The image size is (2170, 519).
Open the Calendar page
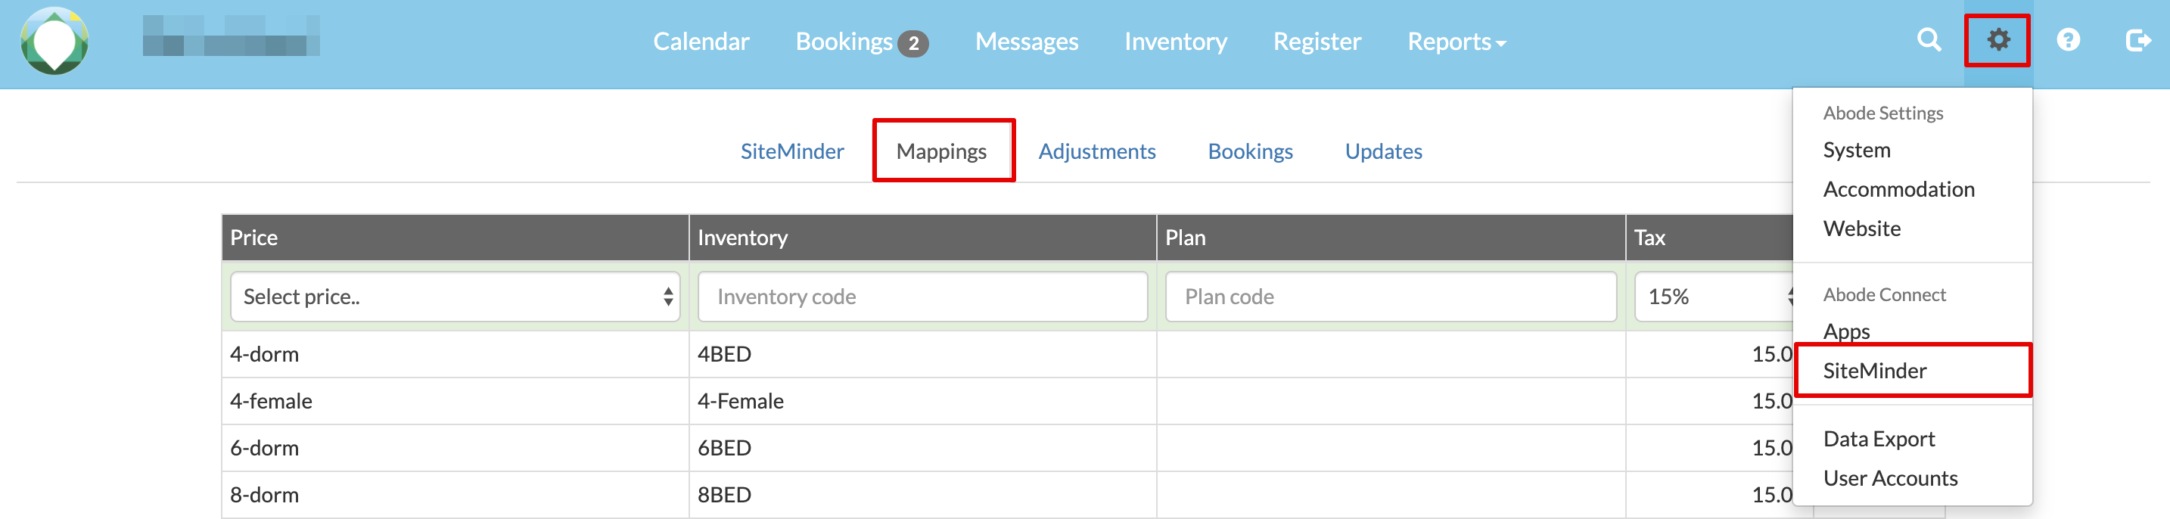pyautogui.click(x=701, y=42)
